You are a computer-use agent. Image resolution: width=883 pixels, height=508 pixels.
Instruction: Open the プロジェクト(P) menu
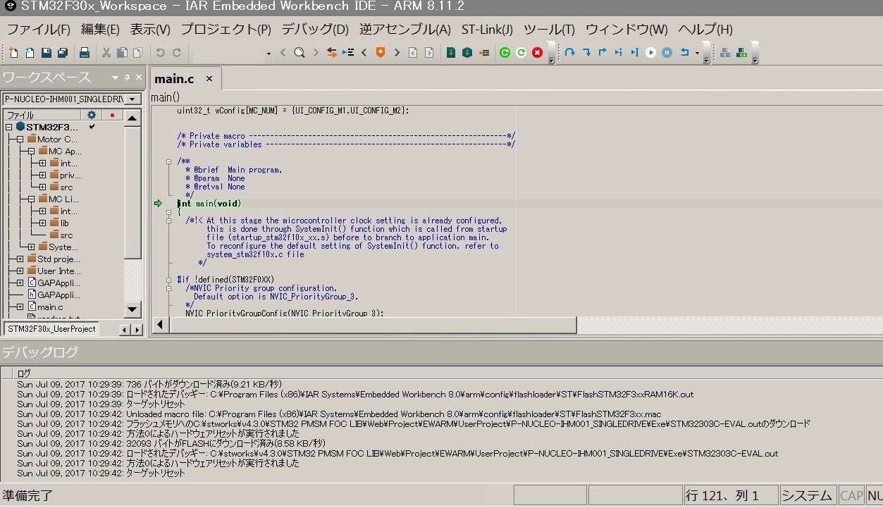[226, 30]
